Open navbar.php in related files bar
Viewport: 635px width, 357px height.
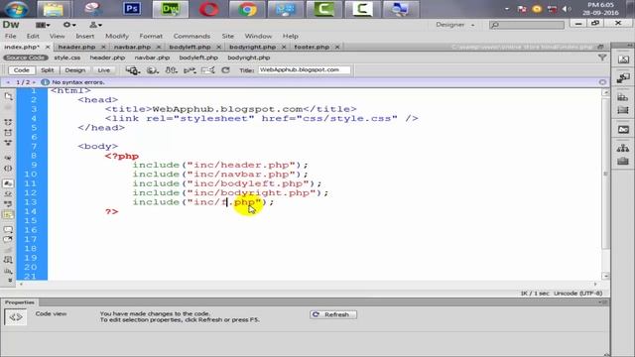152,58
